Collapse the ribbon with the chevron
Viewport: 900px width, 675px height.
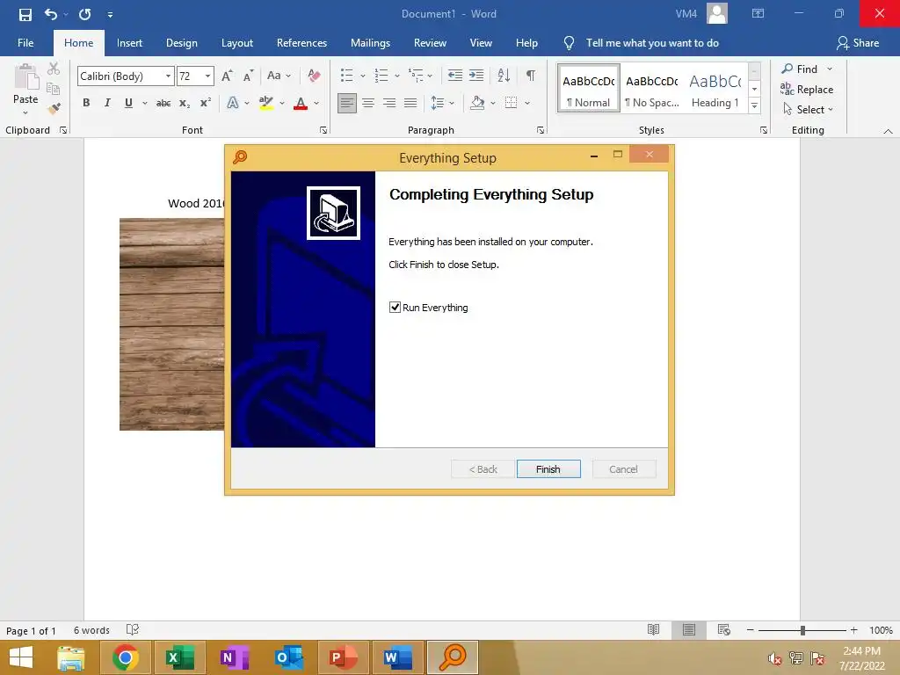[888, 131]
